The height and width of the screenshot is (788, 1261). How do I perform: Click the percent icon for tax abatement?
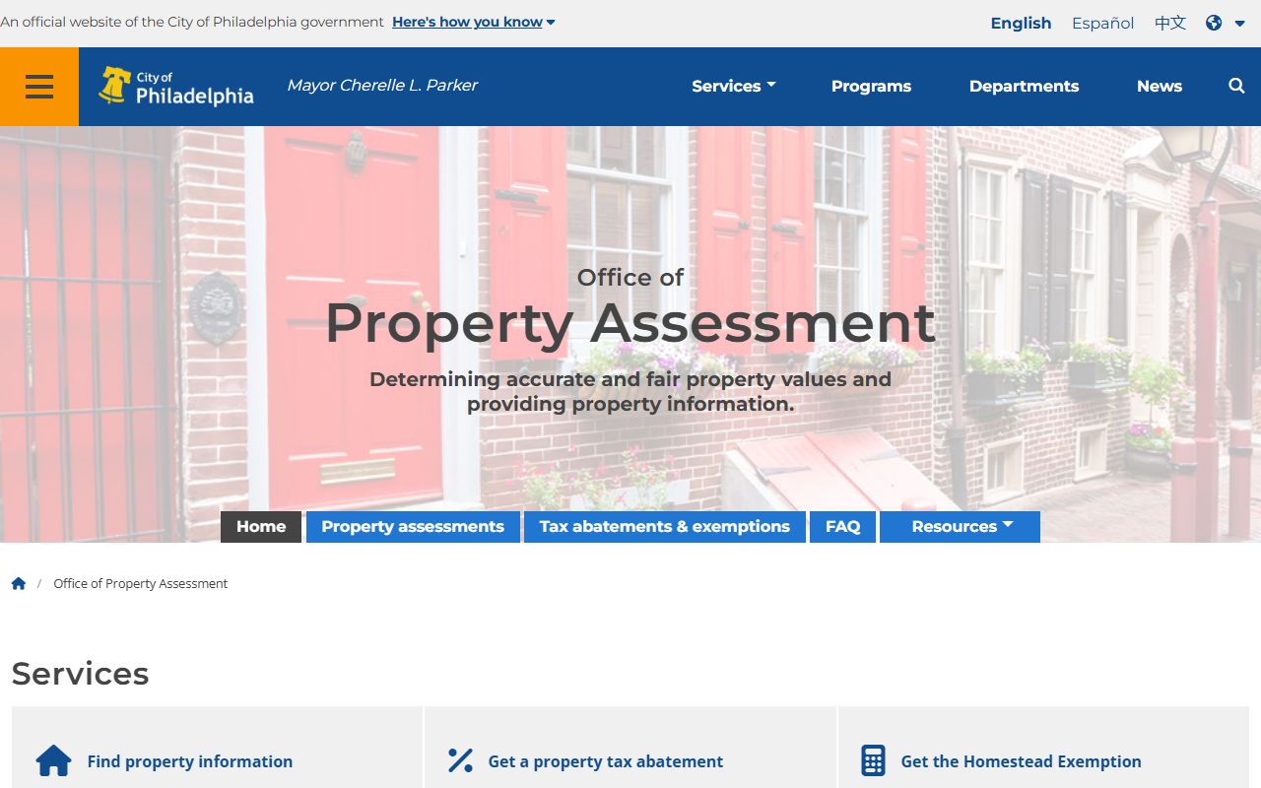coord(460,760)
